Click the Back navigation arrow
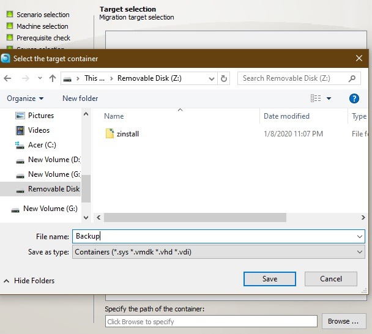This screenshot has height=334, width=372. pyautogui.click(x=8, y=78)
